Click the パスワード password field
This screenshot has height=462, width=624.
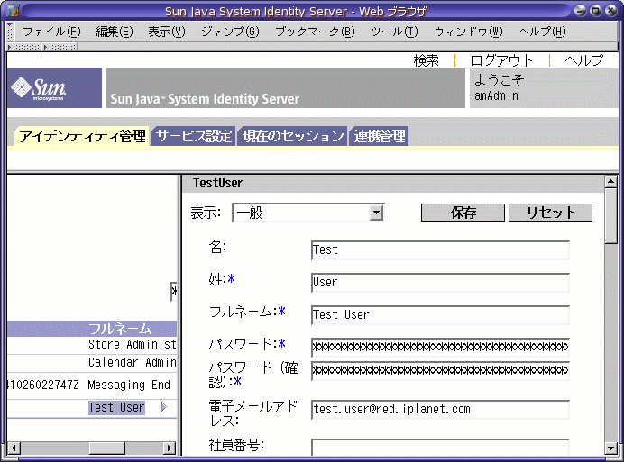[x=440, y=347]
